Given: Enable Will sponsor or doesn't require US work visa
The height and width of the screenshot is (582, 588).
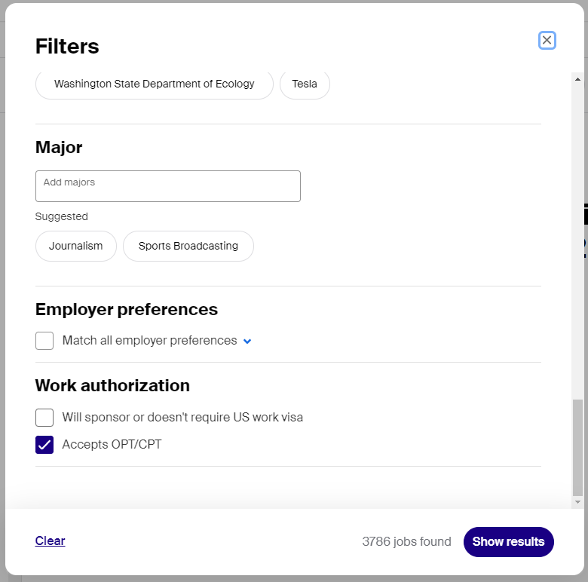Looking at the screenshot, I should [x=44, y=418].
